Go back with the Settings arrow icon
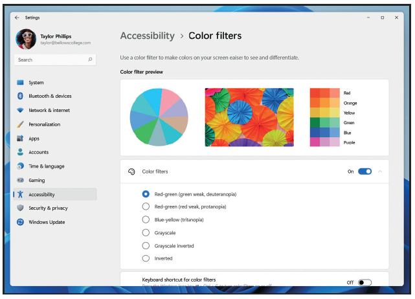This screenshot has height=299, width=415. click(17, 17)
